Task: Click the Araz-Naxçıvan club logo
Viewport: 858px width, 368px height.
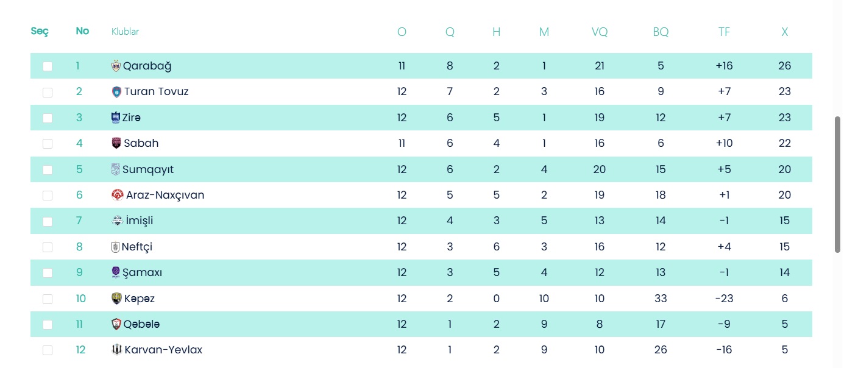Action: pyautogui.click(x=118, y=196)
